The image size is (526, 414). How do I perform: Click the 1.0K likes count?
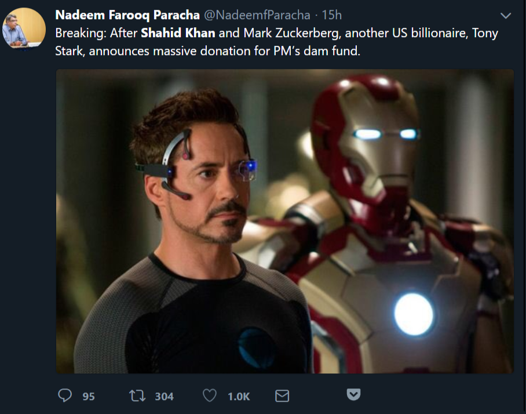tap(239, 396)
